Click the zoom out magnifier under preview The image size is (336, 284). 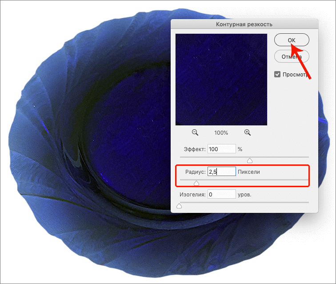click(x=195, y=132)
